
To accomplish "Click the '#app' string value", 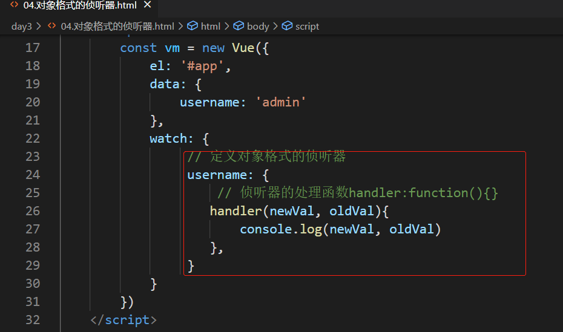I will pos(202,66).
